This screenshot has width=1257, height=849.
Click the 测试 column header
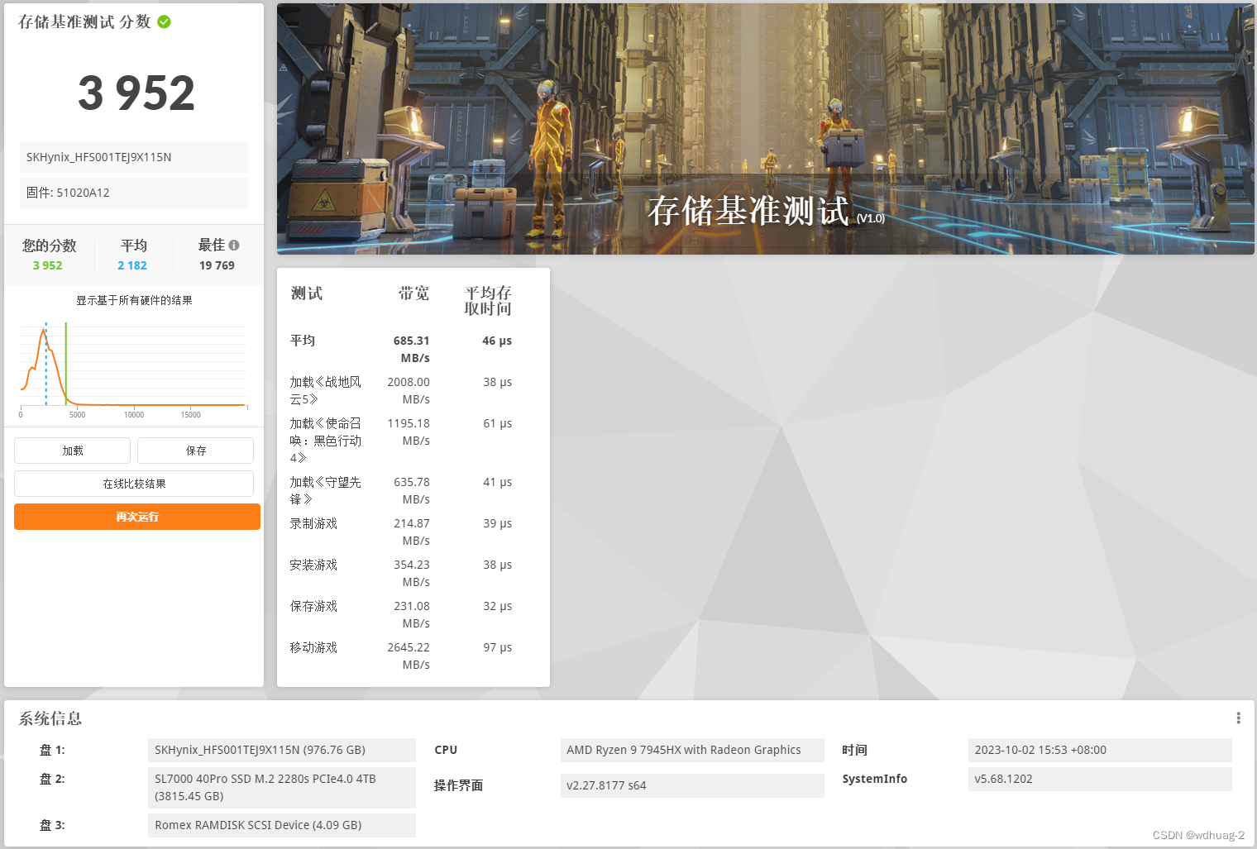tap(307, 293)
